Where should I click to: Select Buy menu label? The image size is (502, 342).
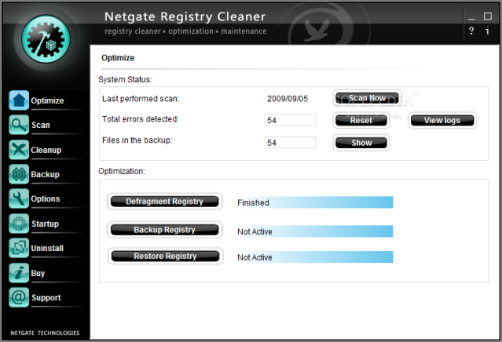click(38, 273)
